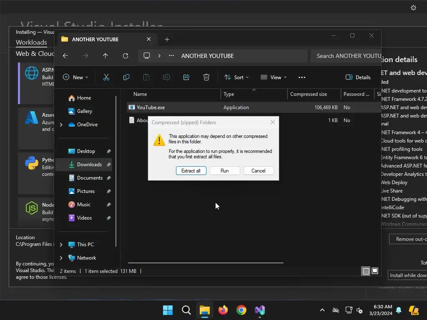
Task: Sort by the Type column header
Action: coord(254,94)
